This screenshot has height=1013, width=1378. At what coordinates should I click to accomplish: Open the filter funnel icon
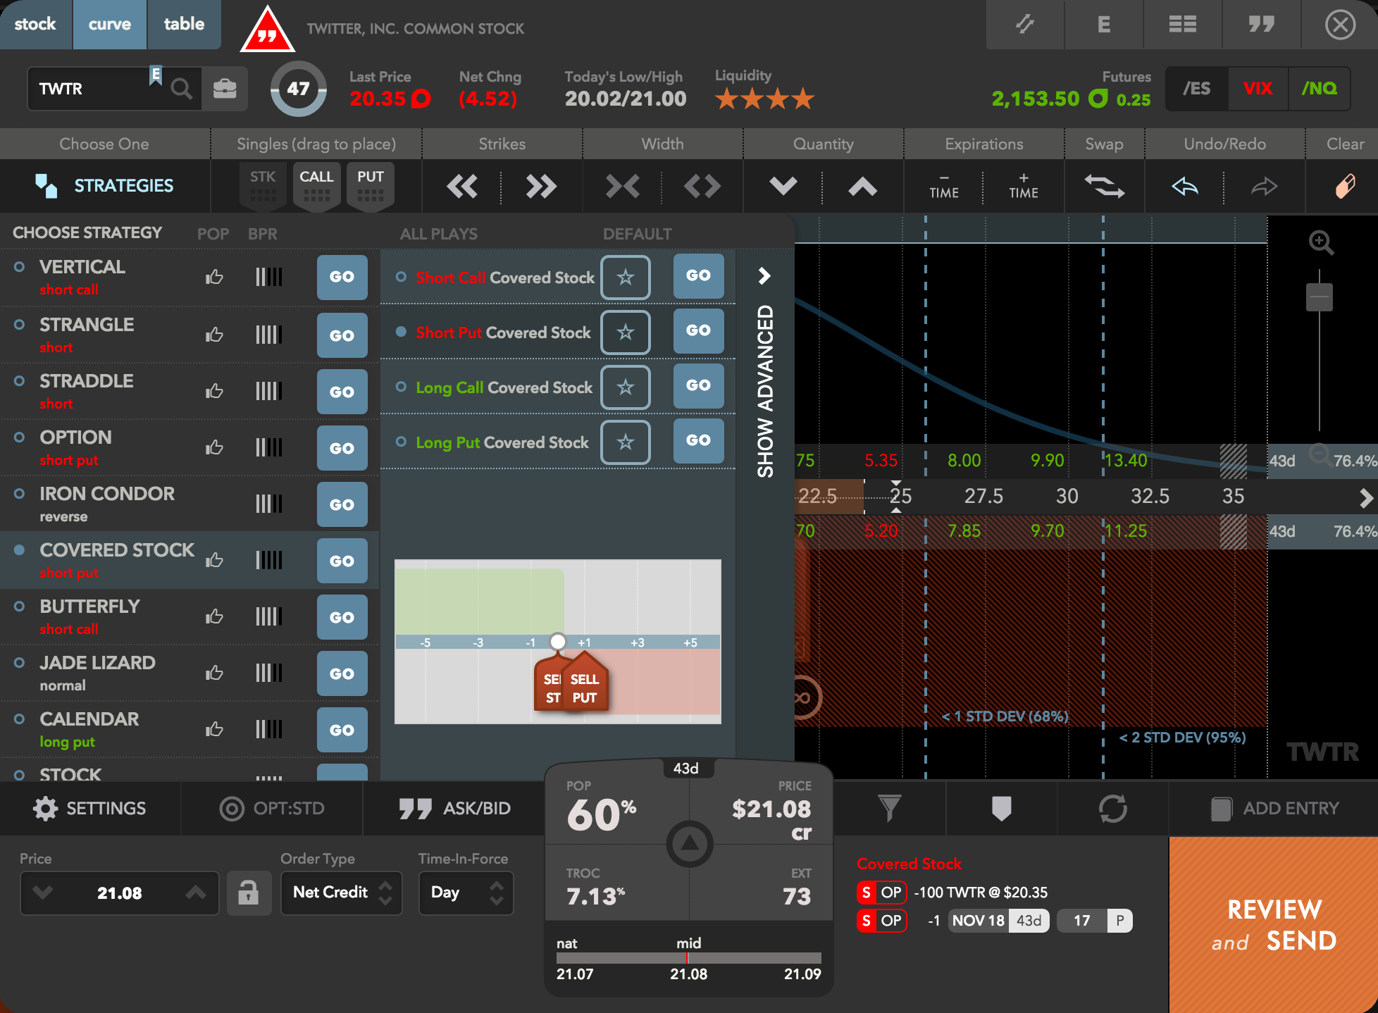[x=889, y=808]
